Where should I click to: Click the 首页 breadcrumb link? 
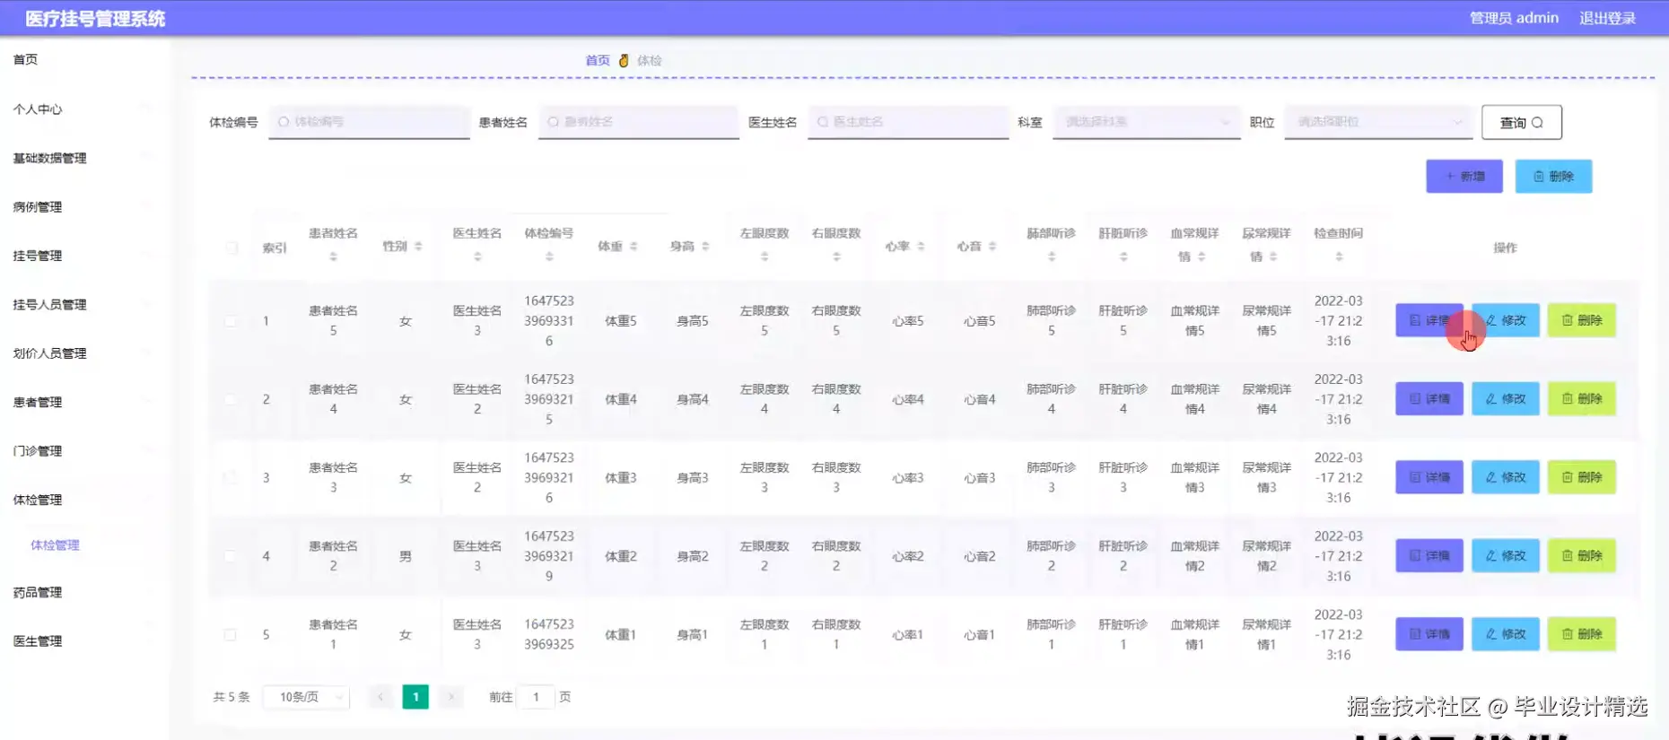(x=597, y=61)
